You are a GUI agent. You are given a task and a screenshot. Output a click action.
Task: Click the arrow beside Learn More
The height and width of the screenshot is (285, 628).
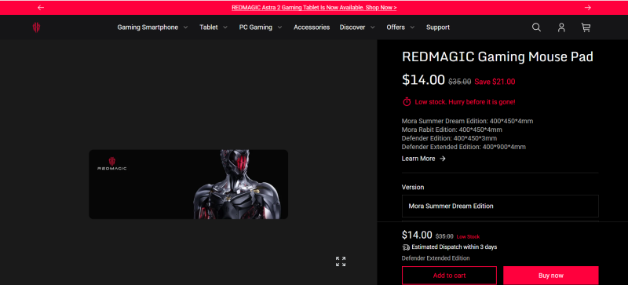(443, 159)
